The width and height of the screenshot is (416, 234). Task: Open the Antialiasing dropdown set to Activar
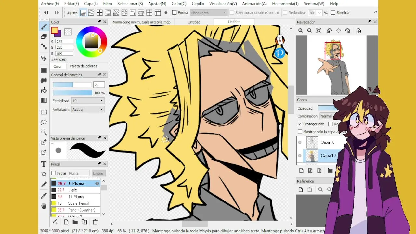tap(88, 110)
